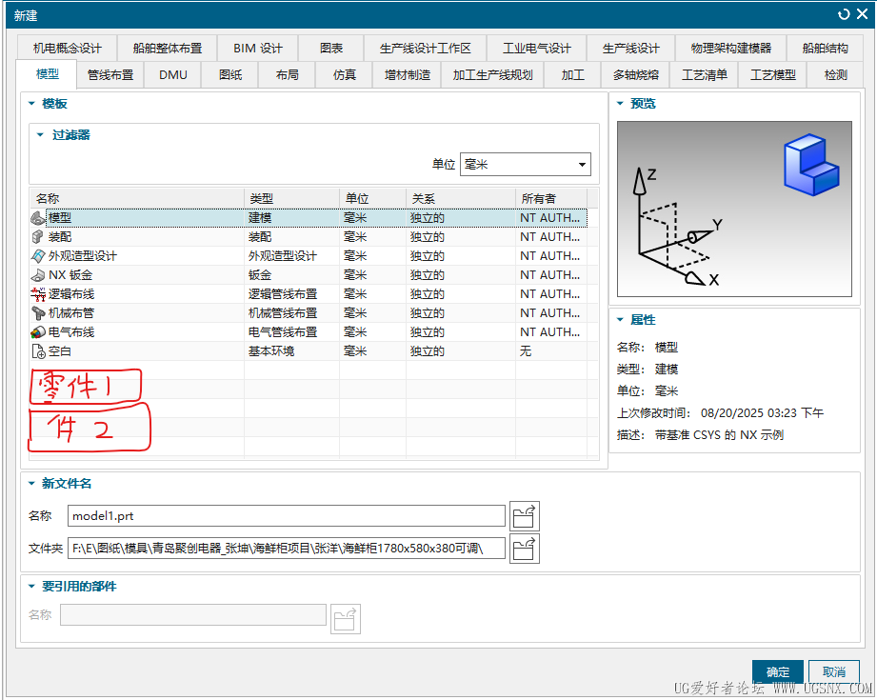Select the 空白 blank template icon
877x700 pixels.
pos(38,351)
